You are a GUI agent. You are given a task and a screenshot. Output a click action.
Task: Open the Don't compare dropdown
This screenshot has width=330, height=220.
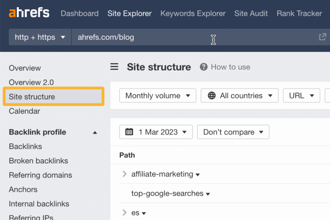[x=233, y=132]
